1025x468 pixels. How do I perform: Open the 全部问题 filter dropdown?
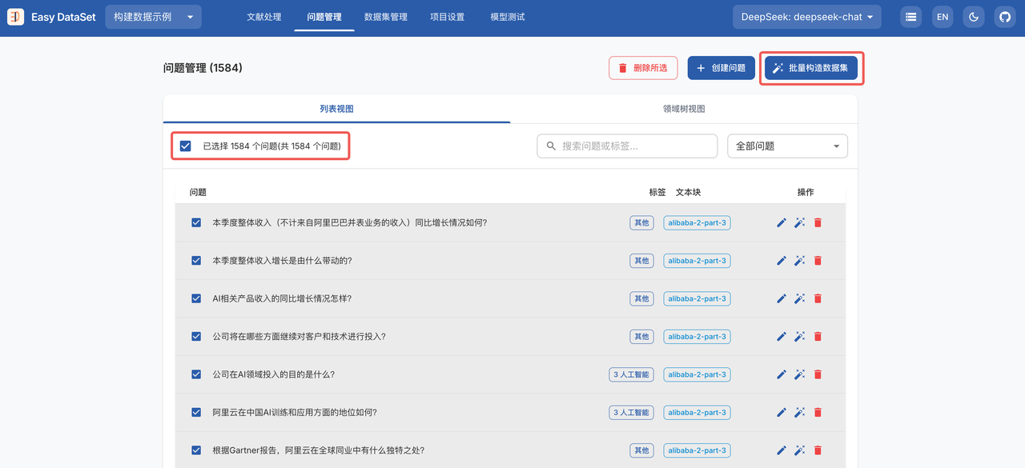[x=787, y=146]
